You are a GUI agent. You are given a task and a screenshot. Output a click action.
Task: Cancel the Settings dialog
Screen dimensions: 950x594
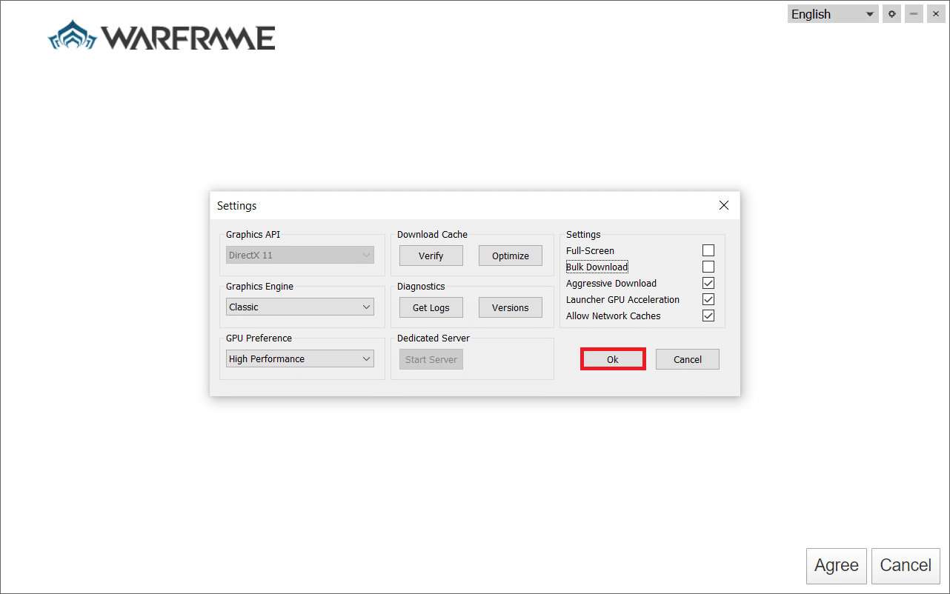pyautogui.click(x=688, y=359)
